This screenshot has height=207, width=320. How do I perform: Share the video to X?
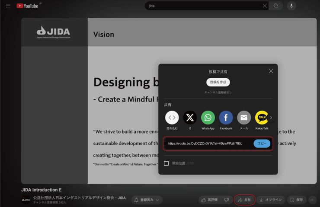point(190,118)
